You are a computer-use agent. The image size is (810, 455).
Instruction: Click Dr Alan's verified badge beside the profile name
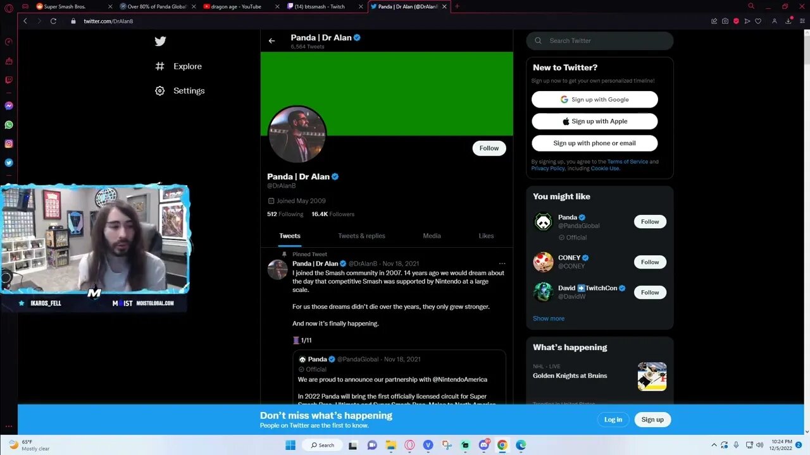tap(335, 176)
